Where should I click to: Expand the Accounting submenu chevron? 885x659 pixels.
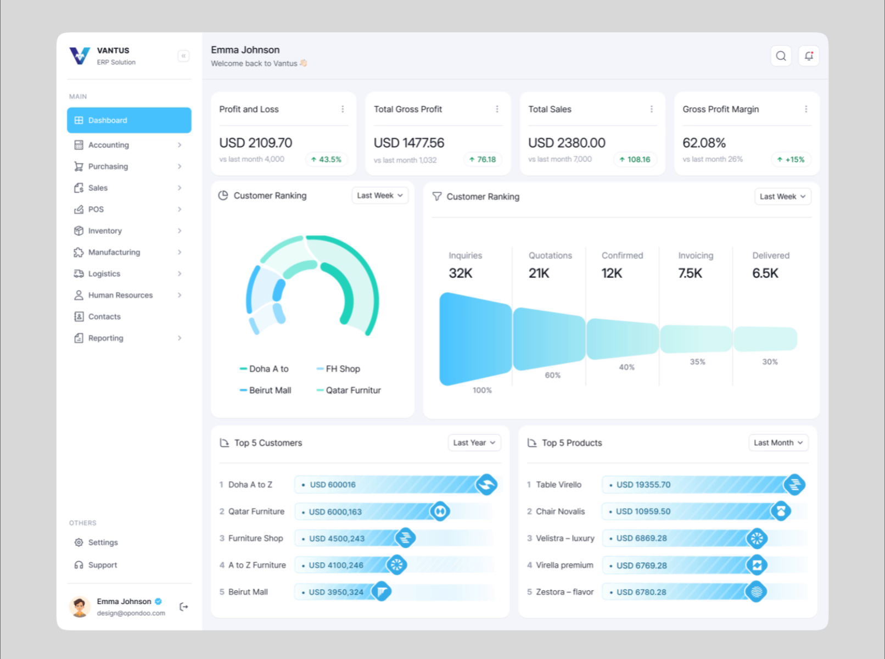[180, 145]
